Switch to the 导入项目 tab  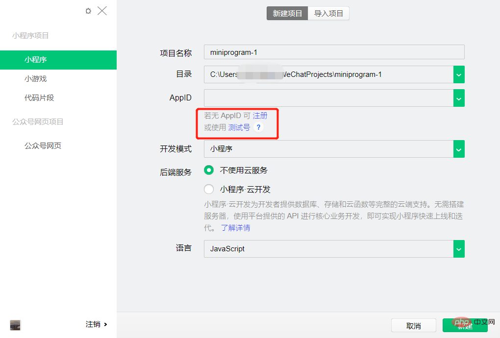(x=328, y=13)
